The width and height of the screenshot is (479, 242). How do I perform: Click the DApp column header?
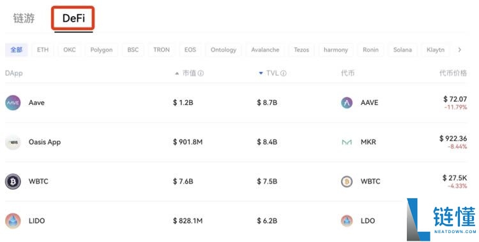(x=14, y=73)
